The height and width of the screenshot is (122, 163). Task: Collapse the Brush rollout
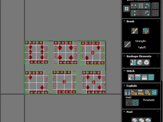124,21
